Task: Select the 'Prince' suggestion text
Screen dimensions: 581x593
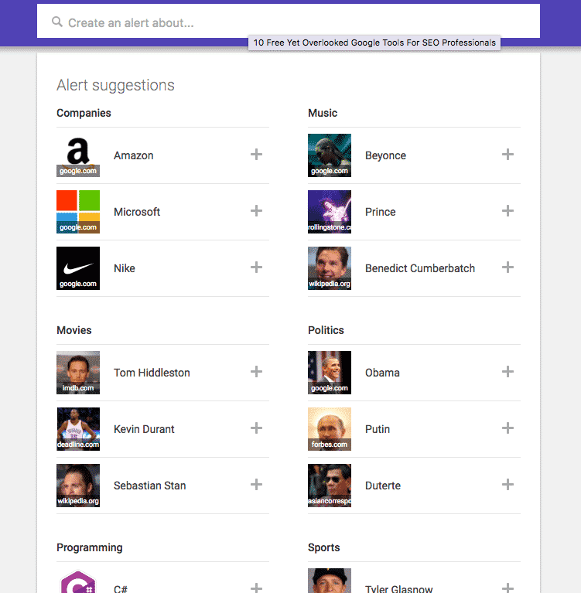Action: (x=381, y=212)
